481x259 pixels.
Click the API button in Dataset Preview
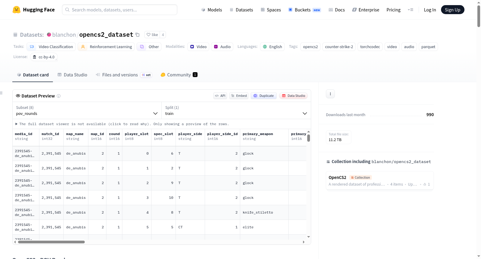pyautogui.click(x=220, y=96)
